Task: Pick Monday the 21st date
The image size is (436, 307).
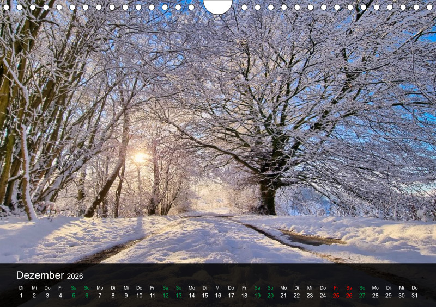Action: 283,296
